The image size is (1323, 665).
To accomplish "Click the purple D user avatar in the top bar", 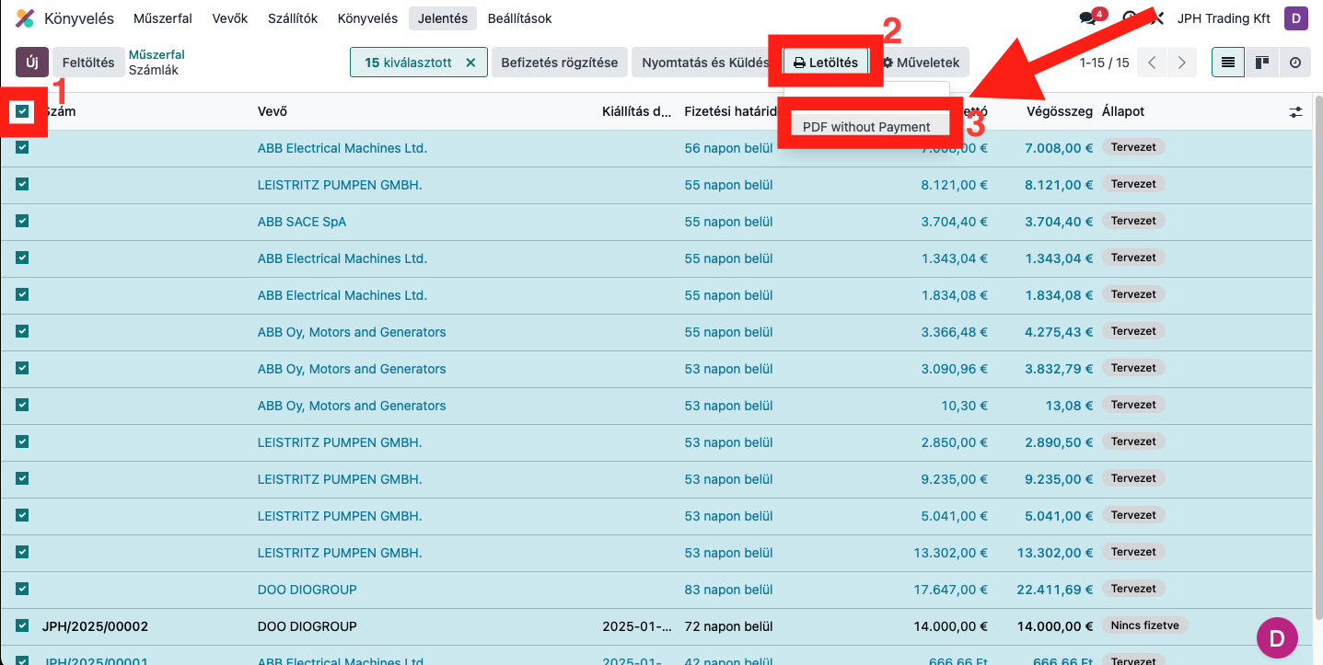I will tap(1295, 18).
